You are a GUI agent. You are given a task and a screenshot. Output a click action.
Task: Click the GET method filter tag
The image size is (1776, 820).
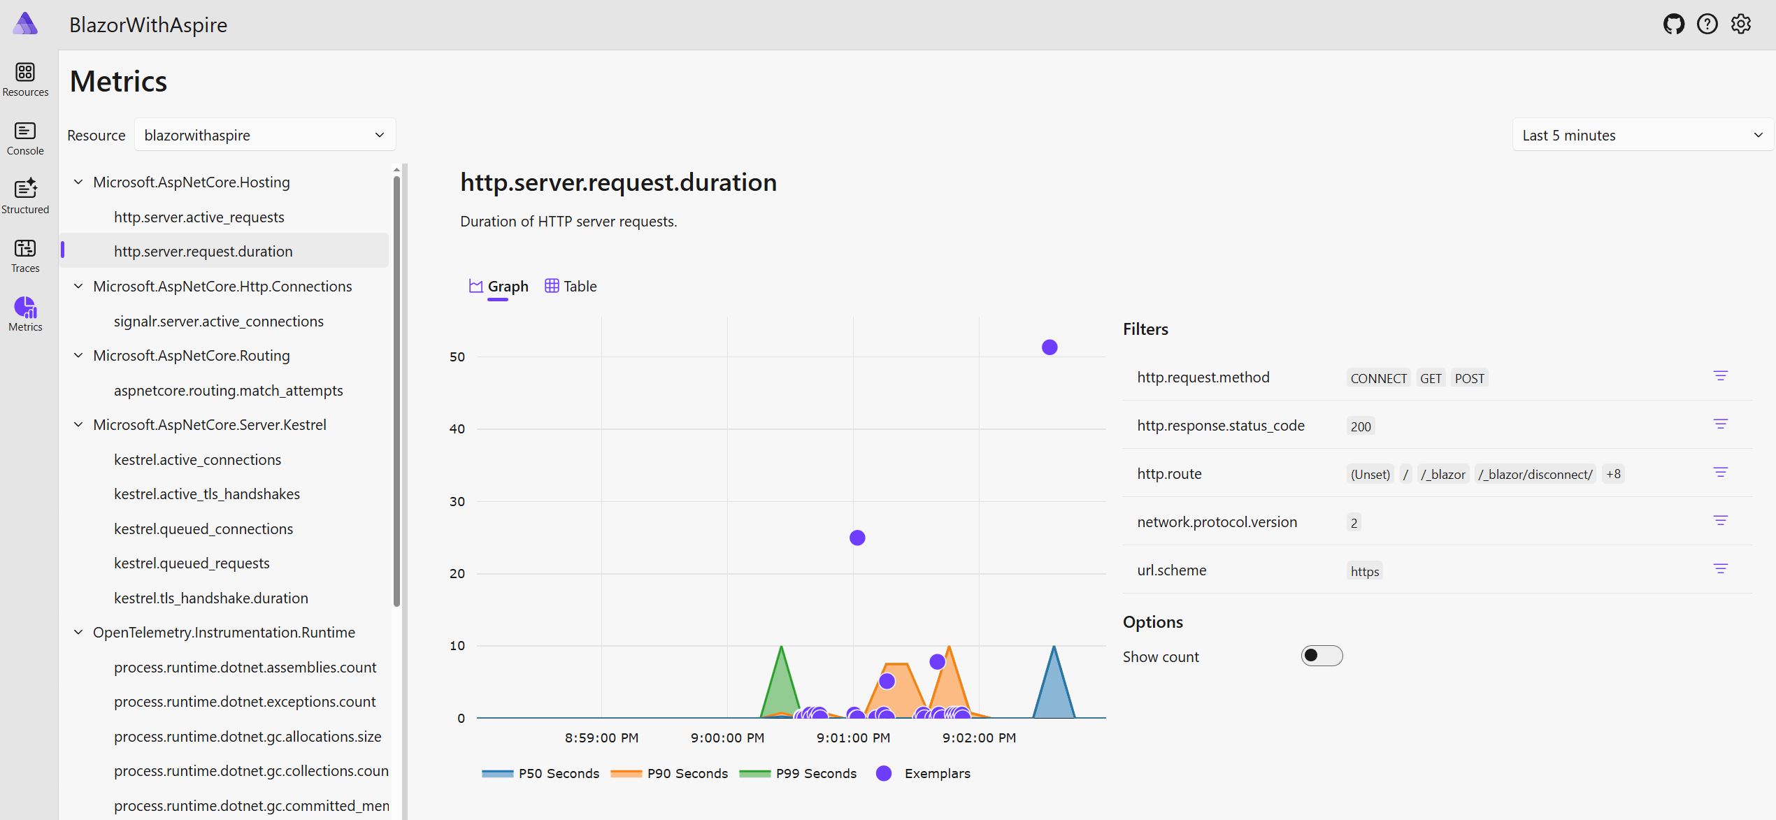click(1431, 378)
